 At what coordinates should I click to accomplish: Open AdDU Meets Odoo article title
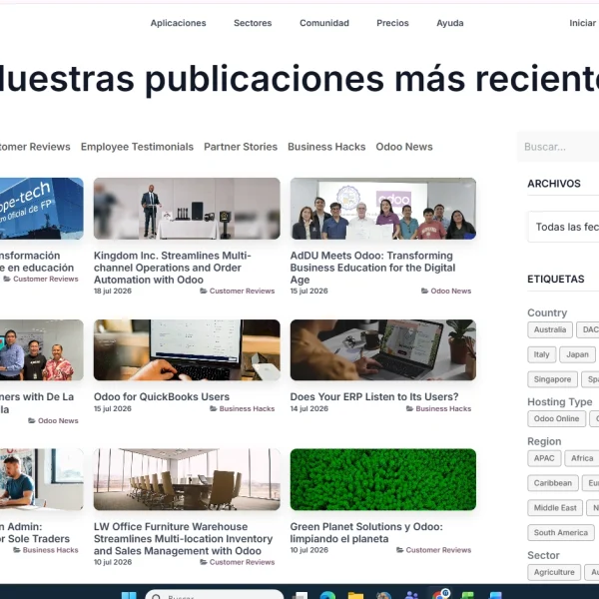[x=372, y=268]
